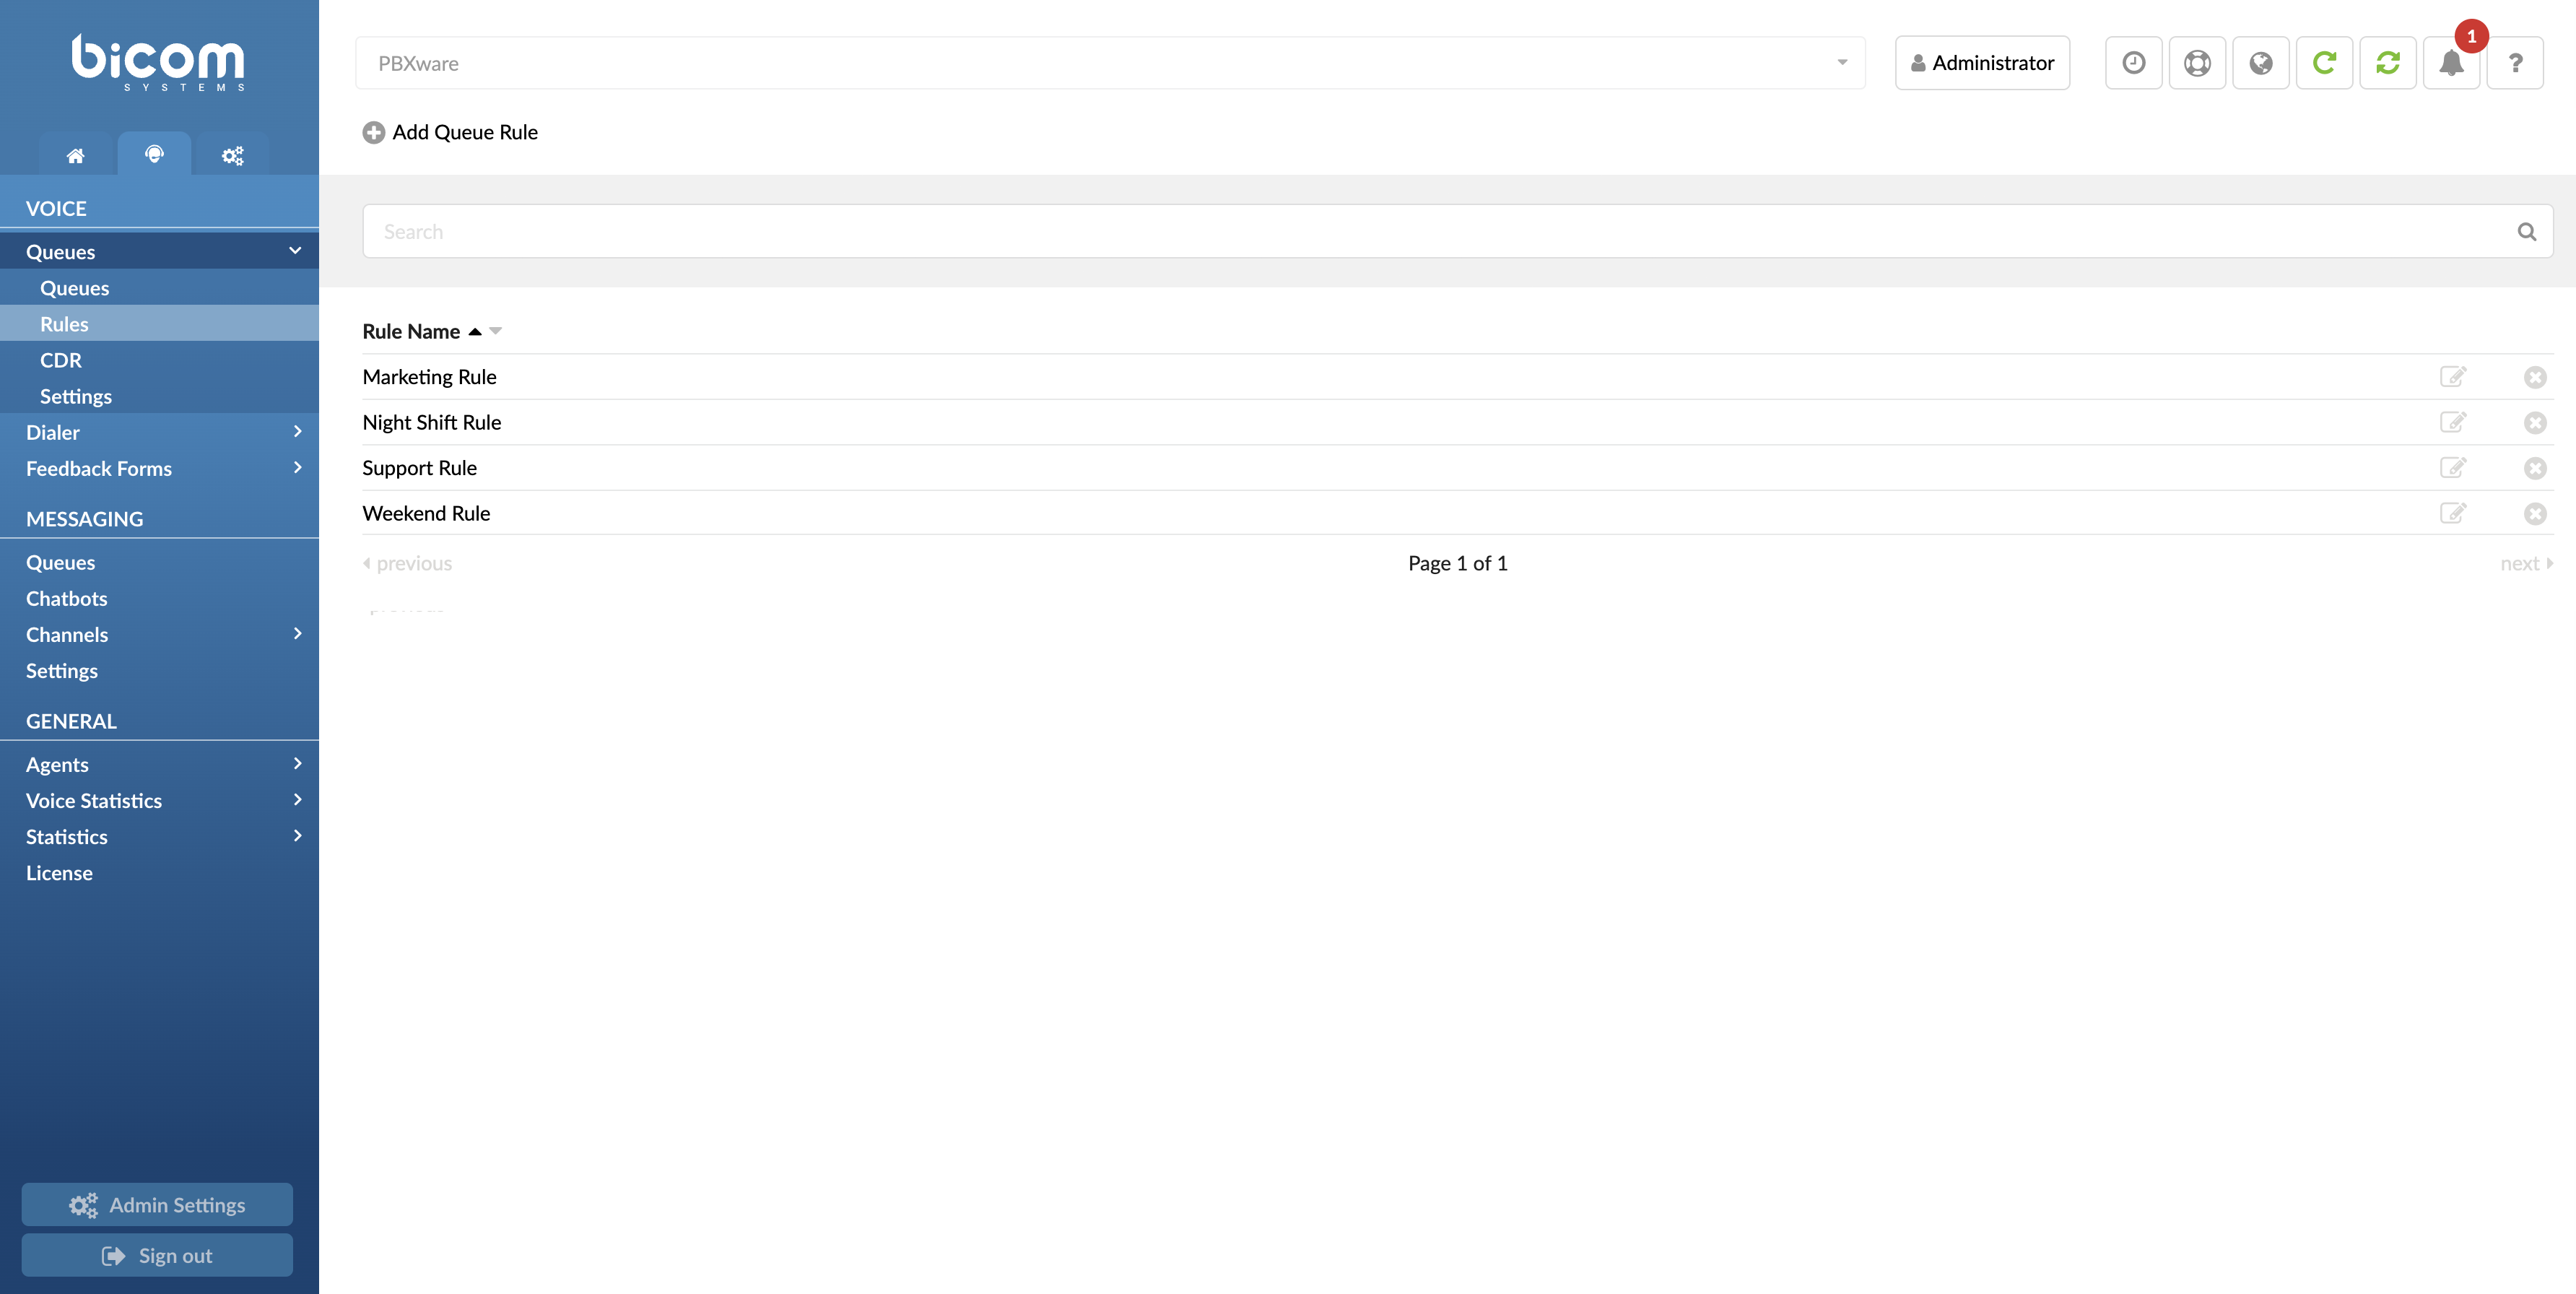The height and width of the screenshot is (1294, 2576).
Task: Open Admin Settings button
Action: coord(157,1204)
